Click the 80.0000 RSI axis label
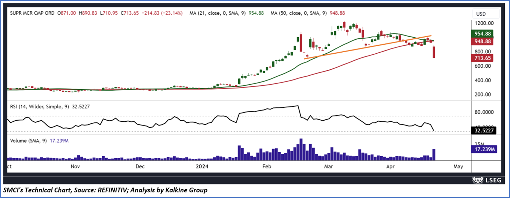The image size is (510, 198). [x=484, y=112]
